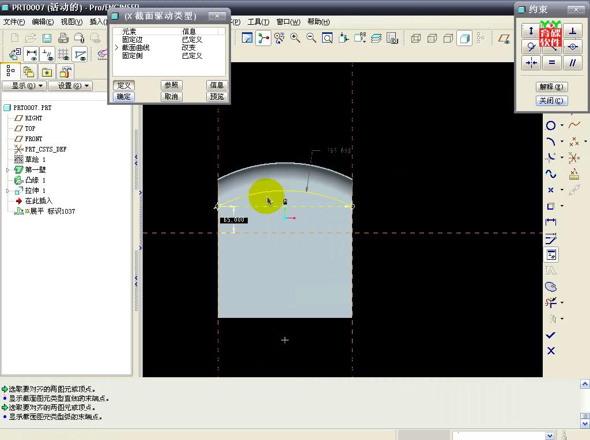
Task: Select the arc sketch tool
Action: 550,142
